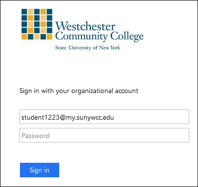
Task: Click the "Westchester" word in the logo
Action: click(85, 26)
